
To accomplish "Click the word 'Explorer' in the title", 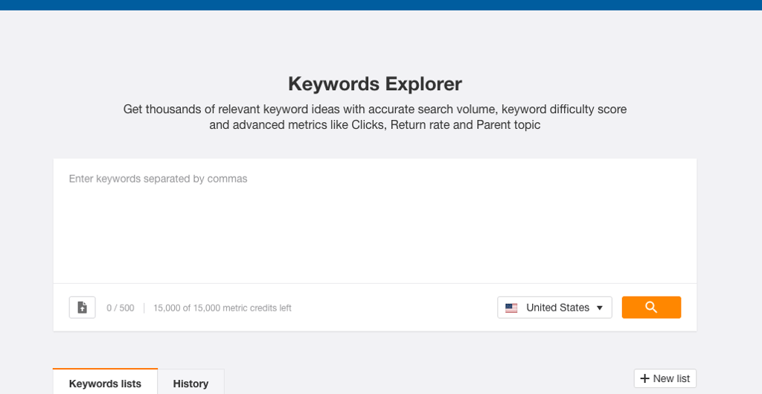I will coord(423,83).
